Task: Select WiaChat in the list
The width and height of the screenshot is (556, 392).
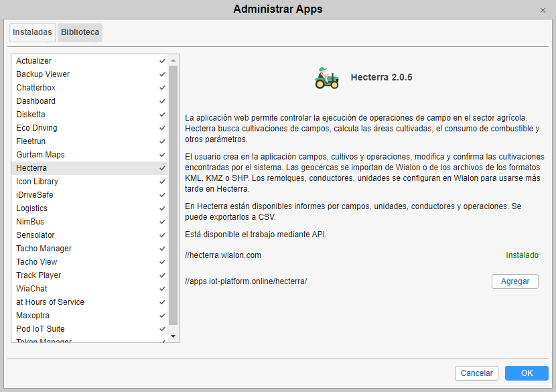Action: (89, 289)
